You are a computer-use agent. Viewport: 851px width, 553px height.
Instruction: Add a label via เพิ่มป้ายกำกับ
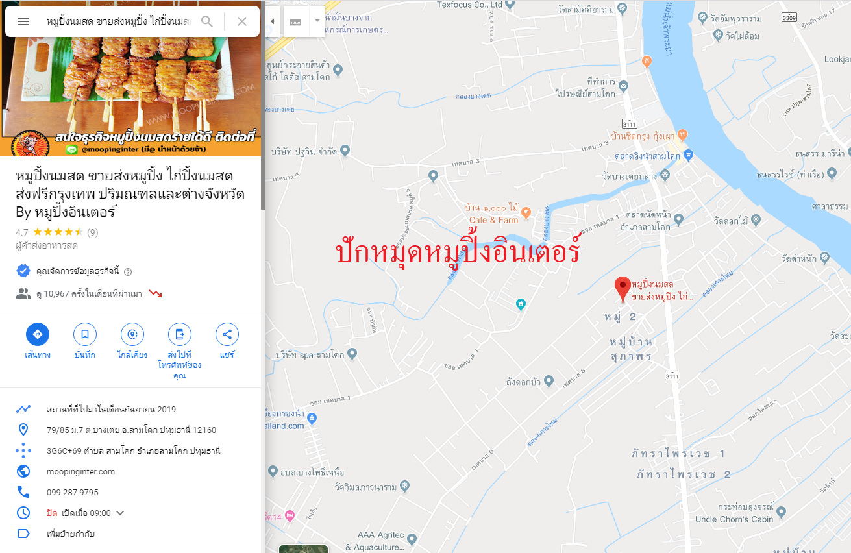pyautogui.click(x=71, y=534)
